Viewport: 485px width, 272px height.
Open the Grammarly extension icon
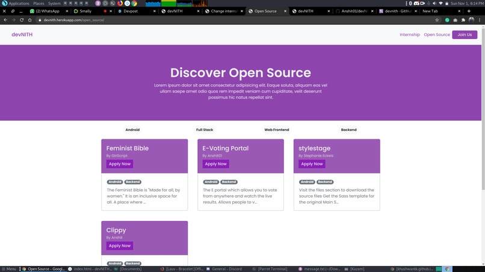447,20
